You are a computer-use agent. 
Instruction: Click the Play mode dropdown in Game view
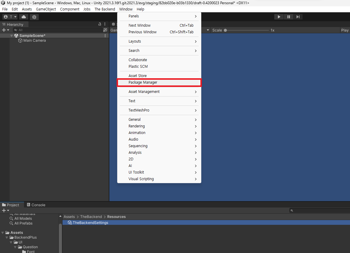(345, 30)
